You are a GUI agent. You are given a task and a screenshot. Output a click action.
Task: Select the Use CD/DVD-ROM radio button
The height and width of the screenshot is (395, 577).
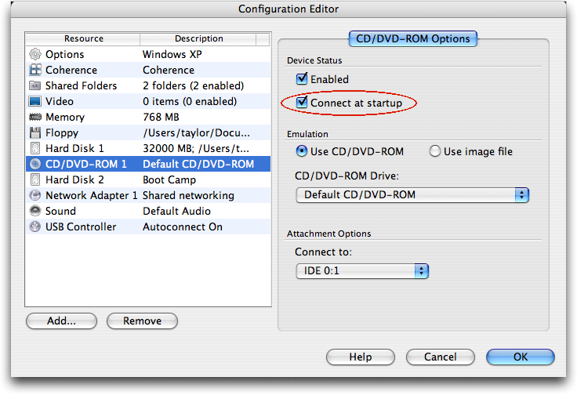click(301, 151)
